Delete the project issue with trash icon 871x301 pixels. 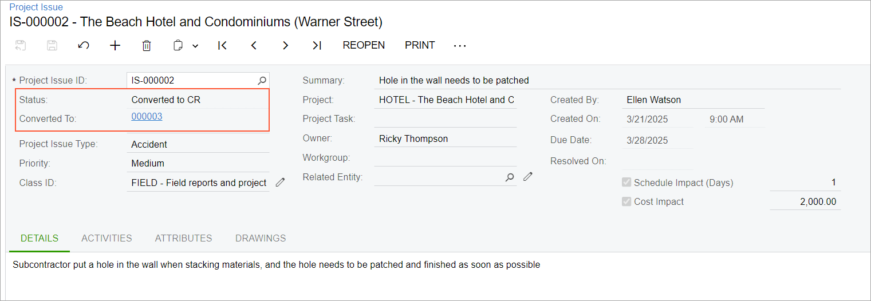pos(147,46)
